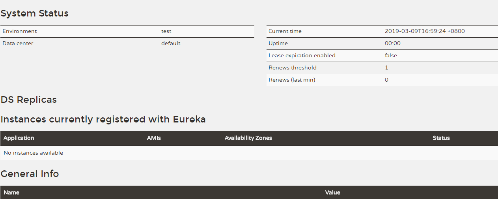Click the AMIs column header
The height and width of the screenshot is (199, 498).
tap(154, 138)
